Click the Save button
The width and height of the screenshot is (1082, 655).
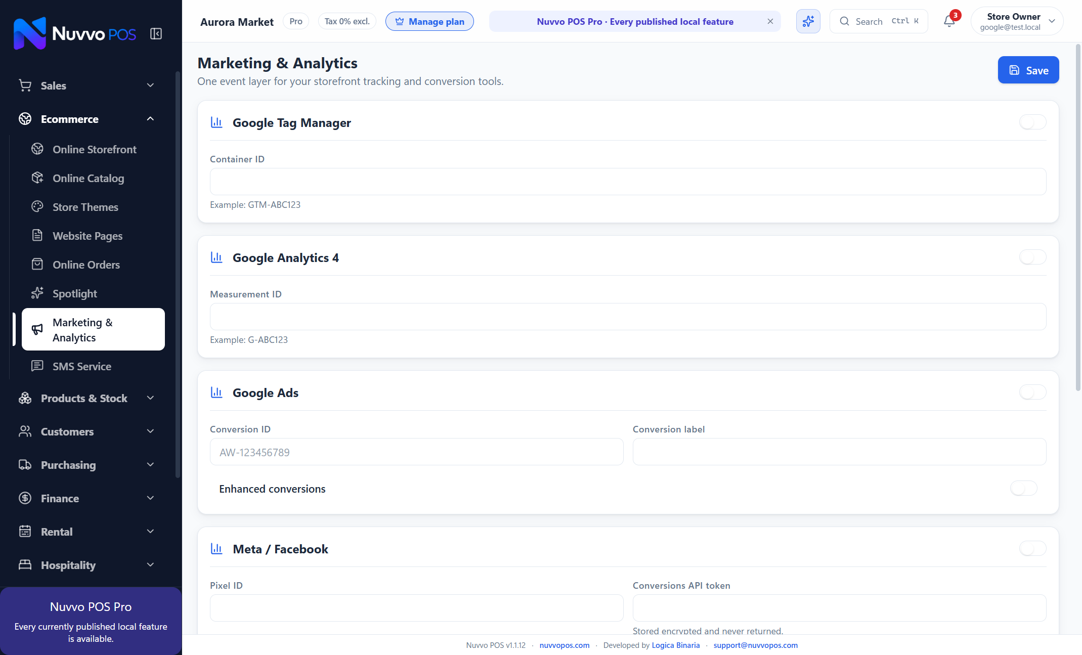[1028, 70]
